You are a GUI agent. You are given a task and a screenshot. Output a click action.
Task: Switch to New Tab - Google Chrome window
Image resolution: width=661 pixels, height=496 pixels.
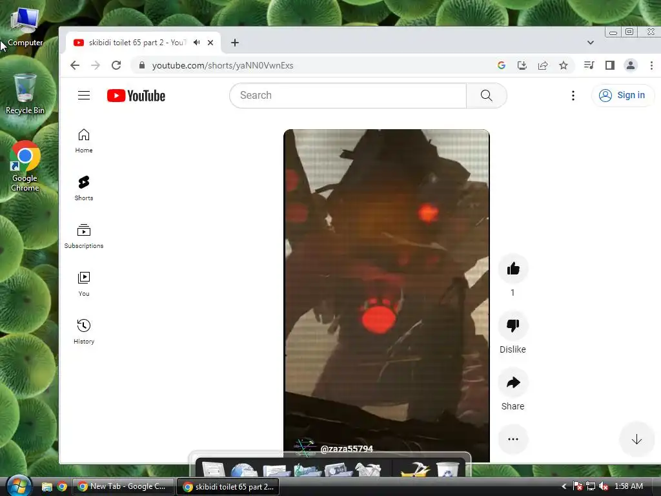coord(123,487)
